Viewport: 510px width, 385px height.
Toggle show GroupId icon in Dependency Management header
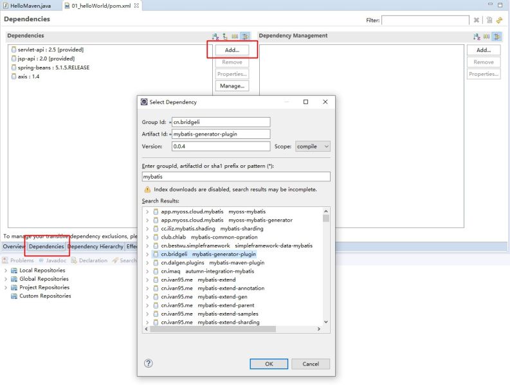[x=487, y=37]
